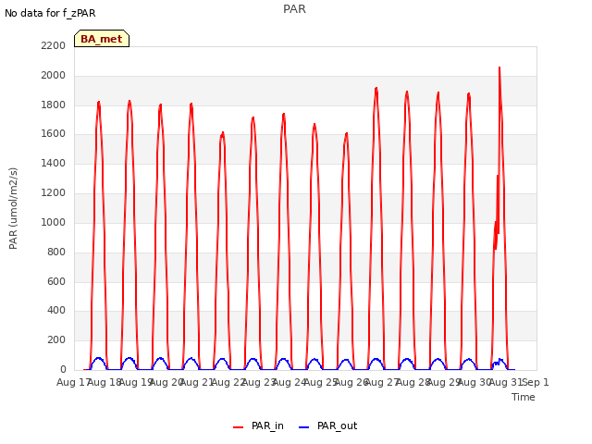Click the red PAR_in legend swatch
Screen dimensions: 592x444
click(239, 427)
